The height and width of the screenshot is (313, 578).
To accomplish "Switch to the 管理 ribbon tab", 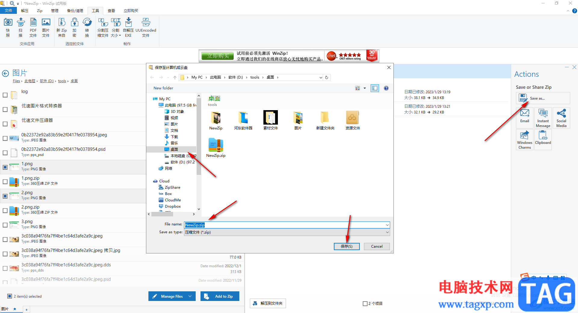I will tap(55, 11).
